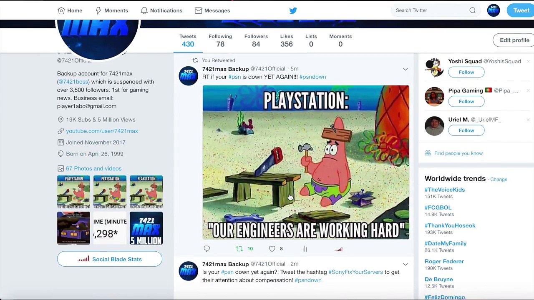Open the @7421boss mention link
The image size is (534, 300).
click(x=73, y=82)
